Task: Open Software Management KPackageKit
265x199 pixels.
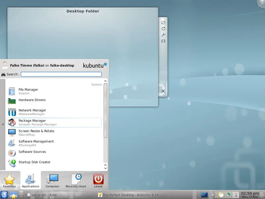Action: [x=54, y=143]
